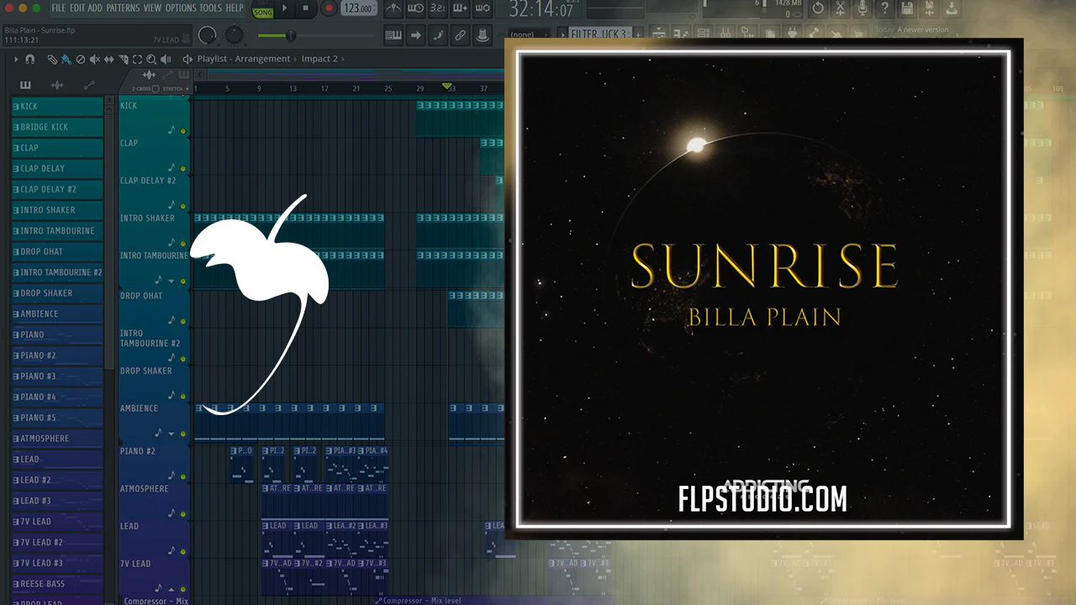
Task: Open the PATTERNS menu
Action: point(123,8)
